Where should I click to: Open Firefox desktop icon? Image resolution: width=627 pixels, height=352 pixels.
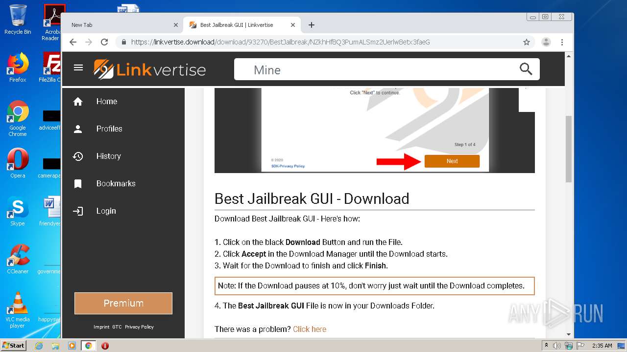pyautogui.click(x=18, y=67)
